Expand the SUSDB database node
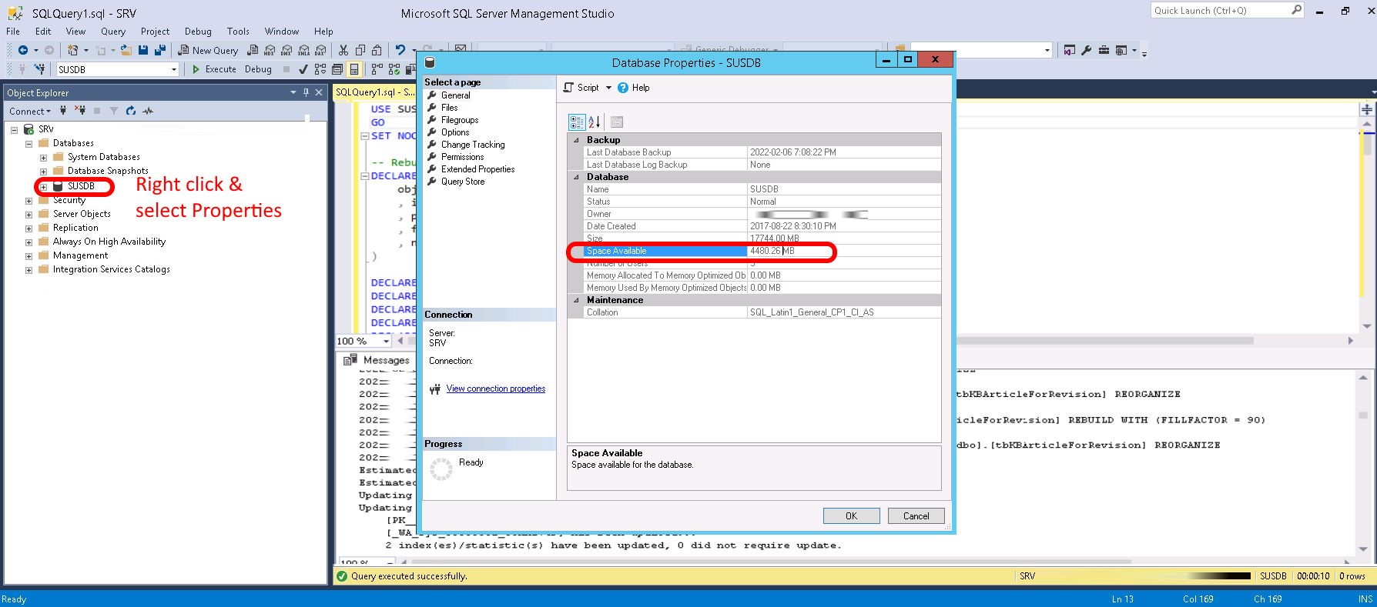 pyautogui.click(x=43, y=186)
